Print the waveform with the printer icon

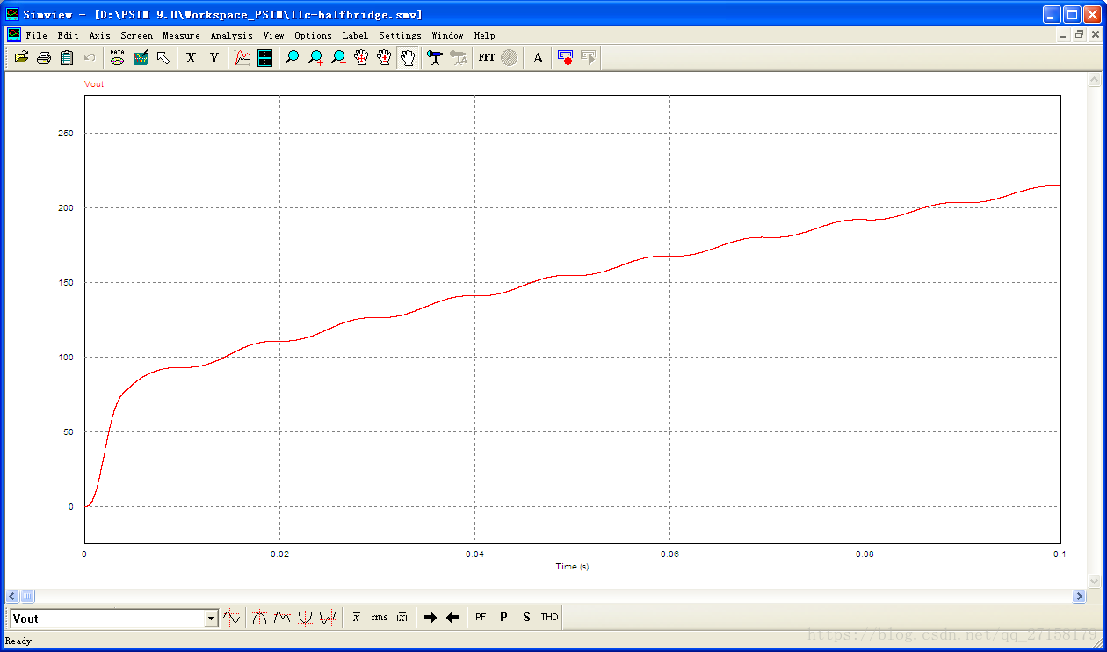coord(43,58)
